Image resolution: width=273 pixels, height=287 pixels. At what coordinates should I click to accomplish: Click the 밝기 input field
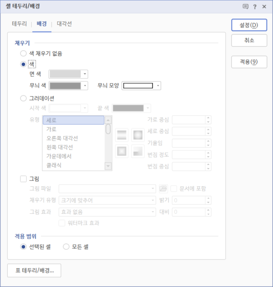188,200
